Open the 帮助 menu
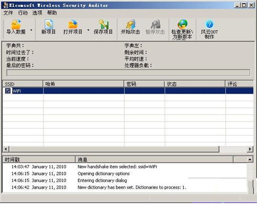The image size is (257, 204). click(52, 13)
